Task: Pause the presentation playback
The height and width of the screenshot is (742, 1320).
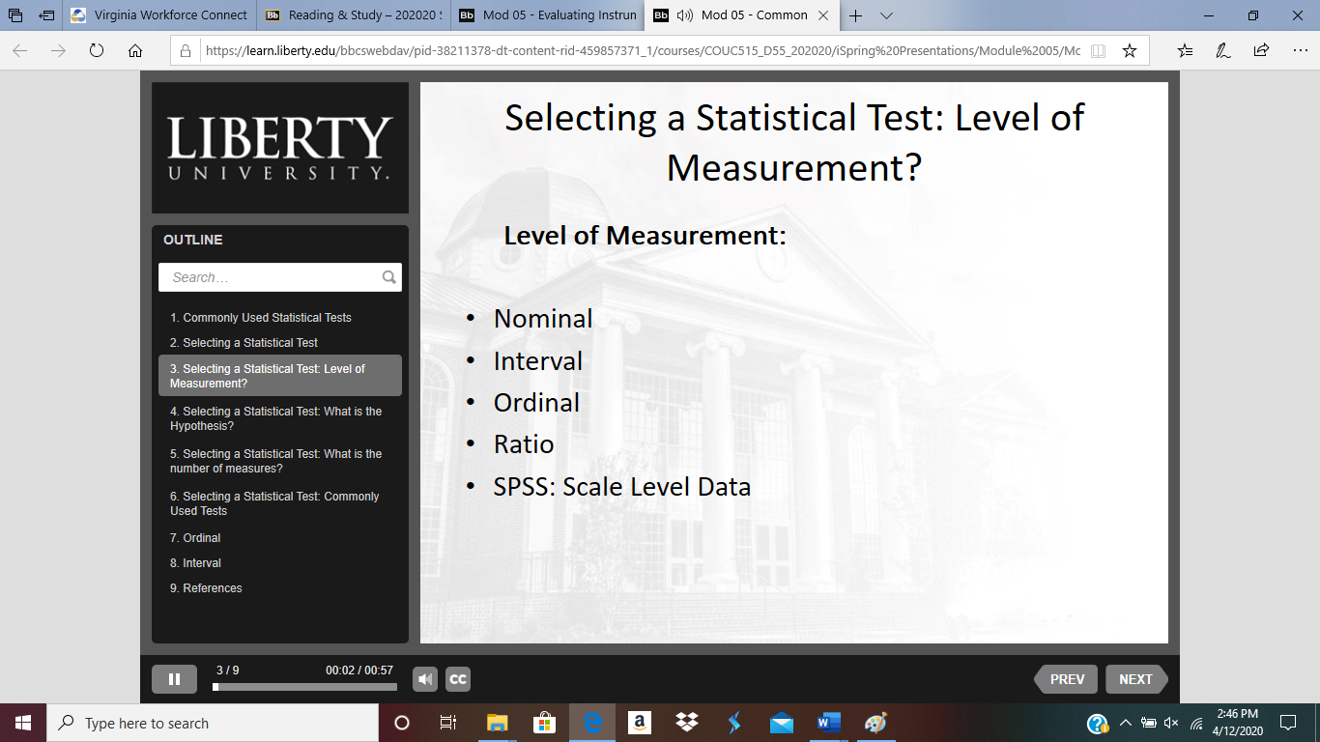Action: pos(174,679)
